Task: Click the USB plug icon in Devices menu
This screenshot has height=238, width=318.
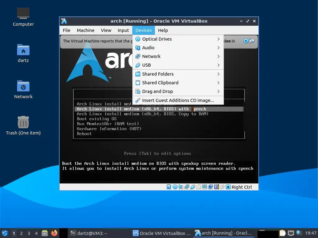Action: point(138,65)
